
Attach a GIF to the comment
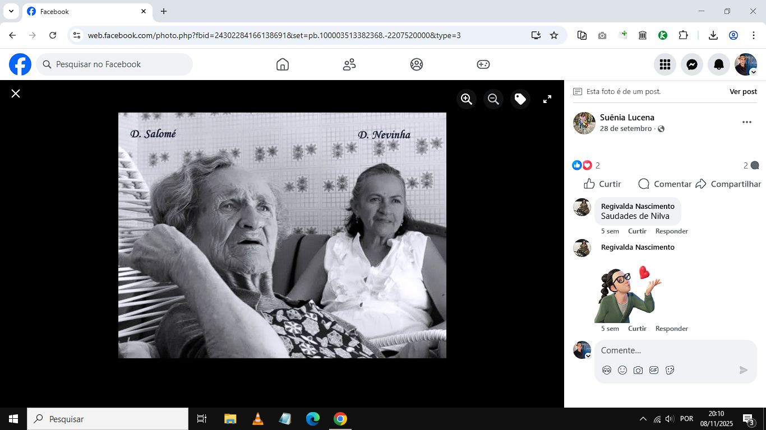(x=654, y=370)
